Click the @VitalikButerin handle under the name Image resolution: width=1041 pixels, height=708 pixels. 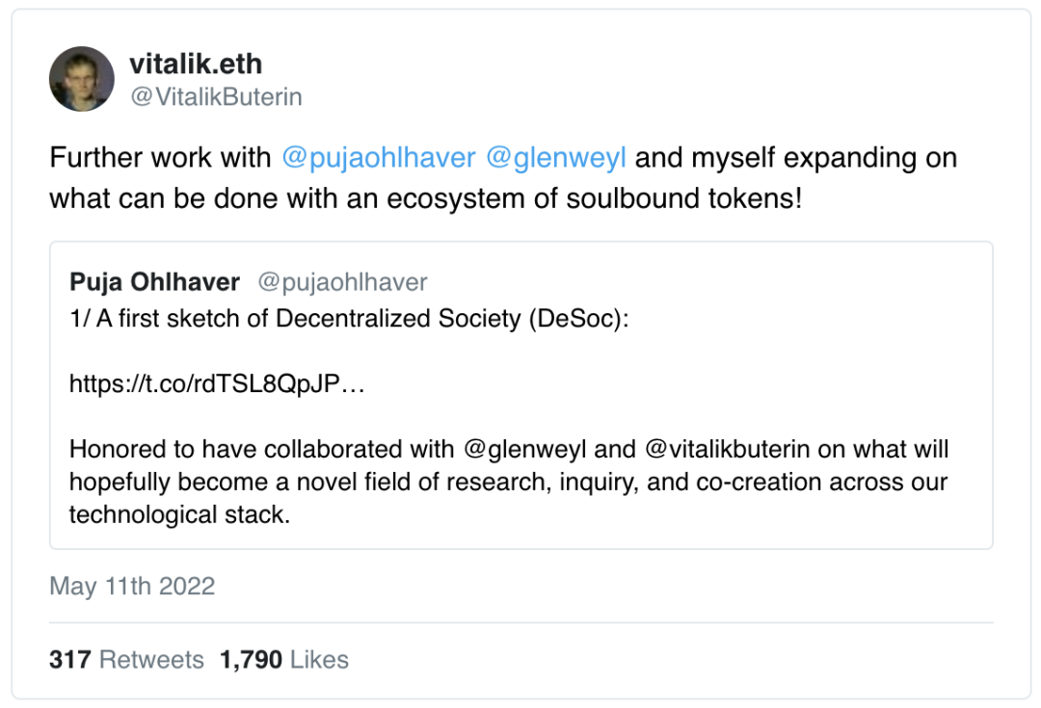[215, 96]
